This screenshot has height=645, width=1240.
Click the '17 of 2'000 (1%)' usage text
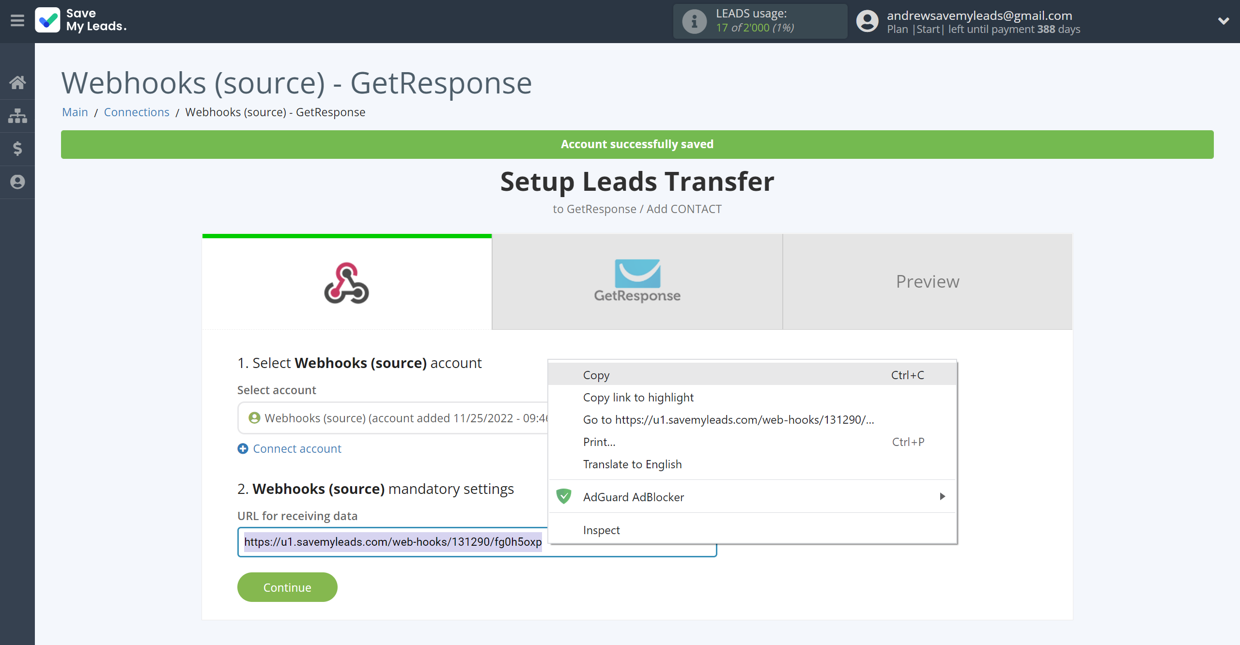tap(755, 28)
